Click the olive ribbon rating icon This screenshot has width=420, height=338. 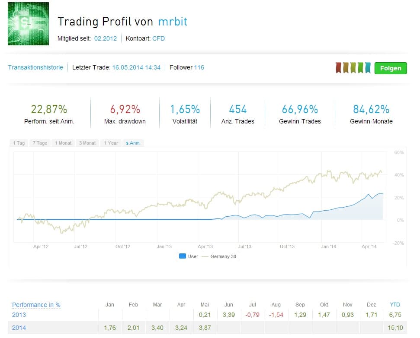tap(353, 68)
